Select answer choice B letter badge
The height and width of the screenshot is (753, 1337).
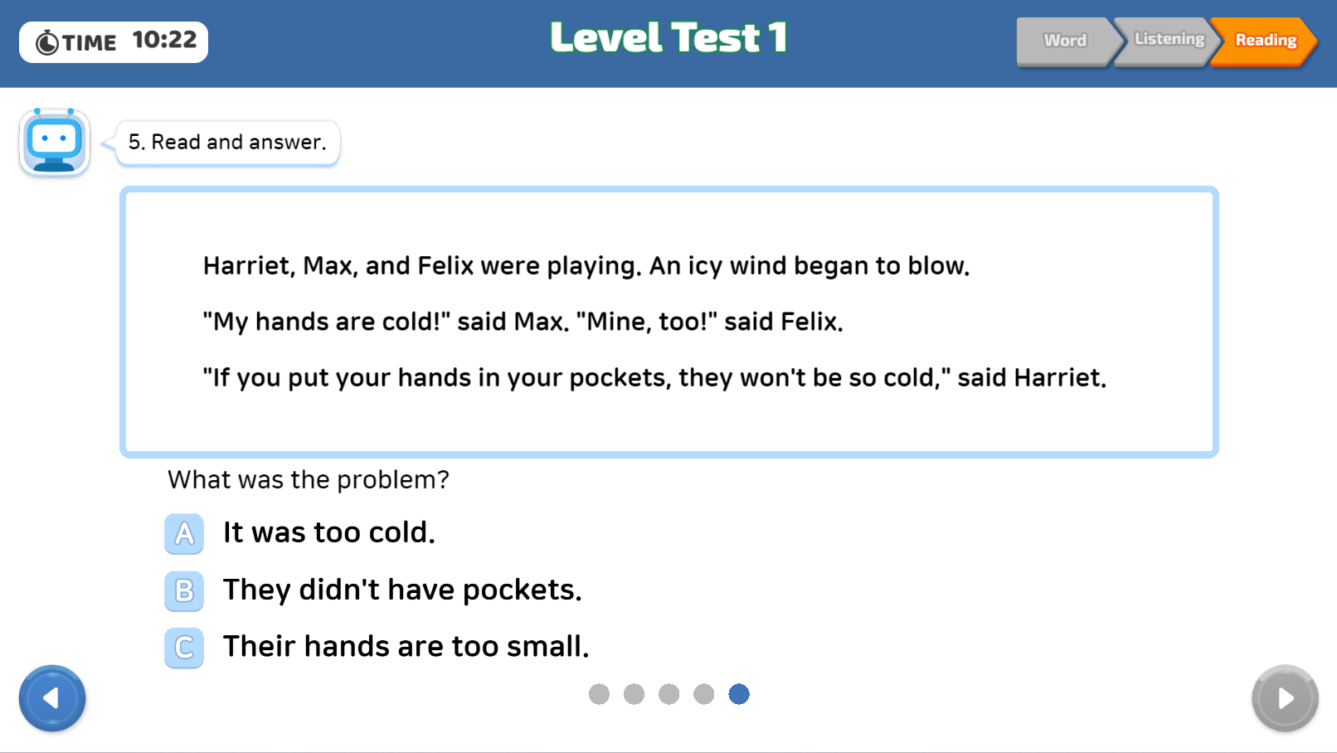point(184,590)
